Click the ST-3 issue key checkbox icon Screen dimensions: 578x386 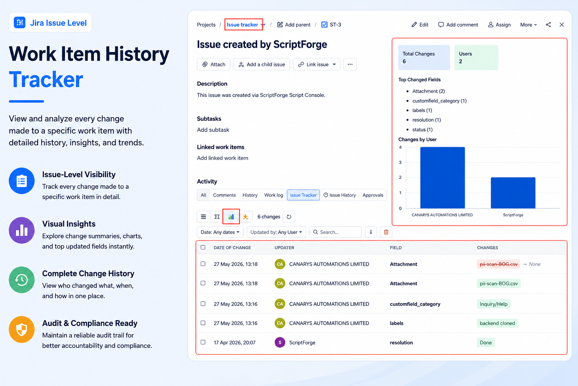324,25
